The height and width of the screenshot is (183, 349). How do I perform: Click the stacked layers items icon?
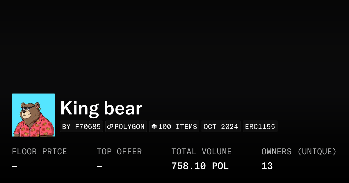click(x=154, y=127)
